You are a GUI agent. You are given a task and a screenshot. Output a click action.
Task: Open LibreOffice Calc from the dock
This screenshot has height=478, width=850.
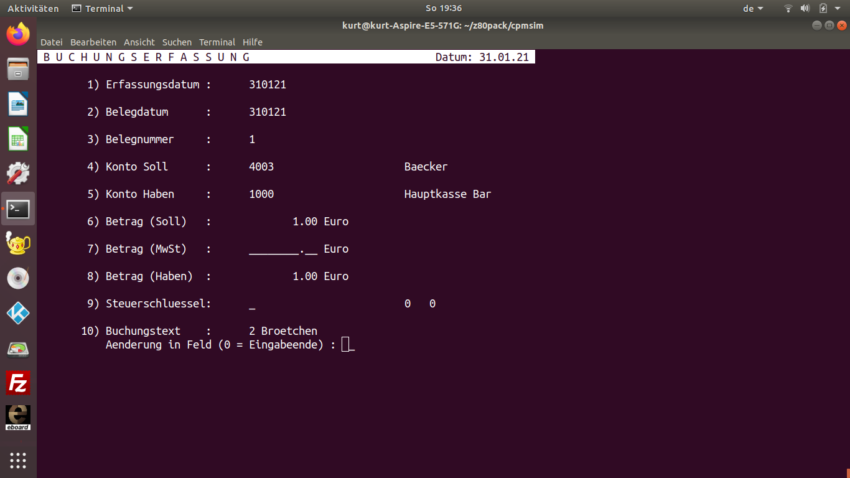(x=18, y=138)
